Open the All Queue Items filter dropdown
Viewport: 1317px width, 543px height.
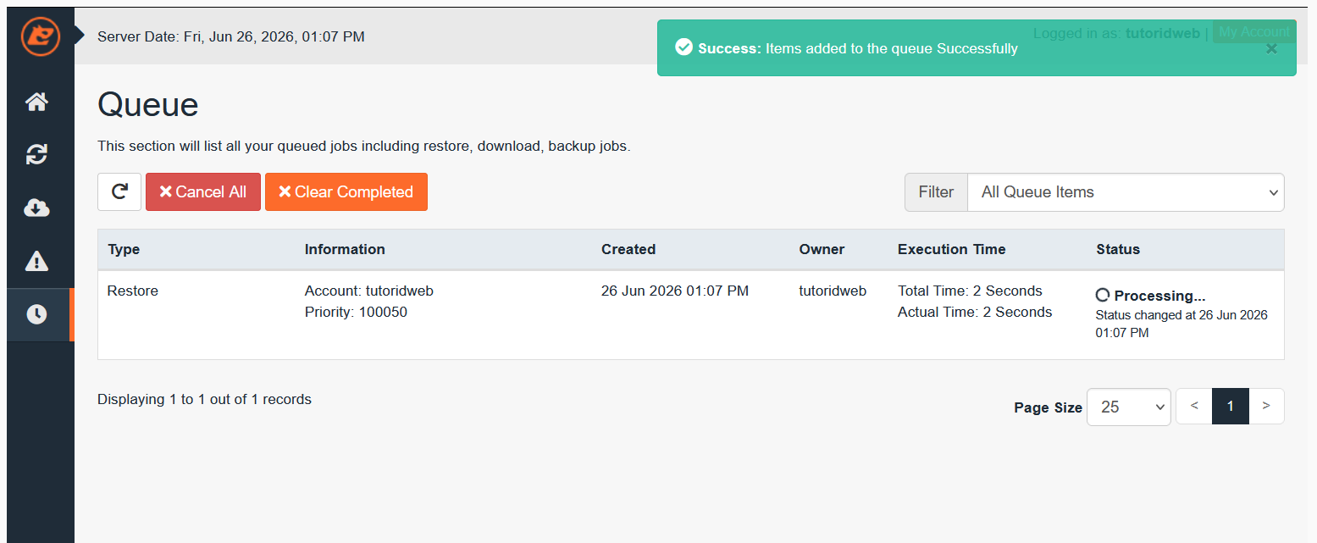pos(1126,192)
